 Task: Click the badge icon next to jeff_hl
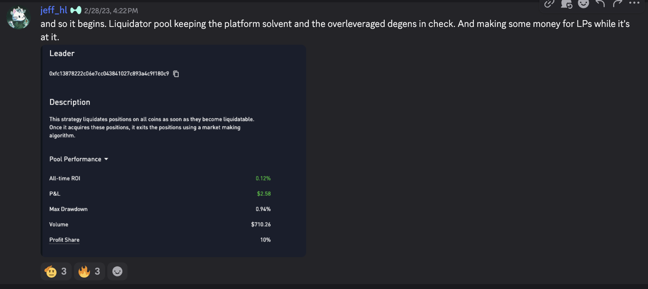(76, 10)
